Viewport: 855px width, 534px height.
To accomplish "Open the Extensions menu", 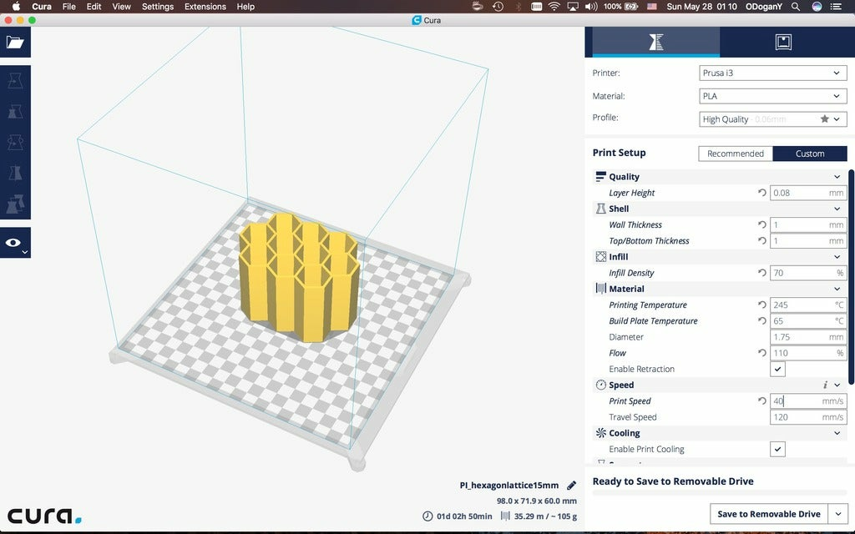I will (205, 7).
